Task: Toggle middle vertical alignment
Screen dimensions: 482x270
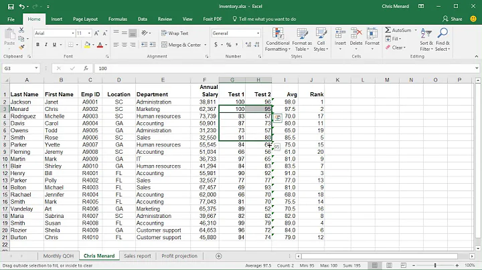Action: click(125, 33)
